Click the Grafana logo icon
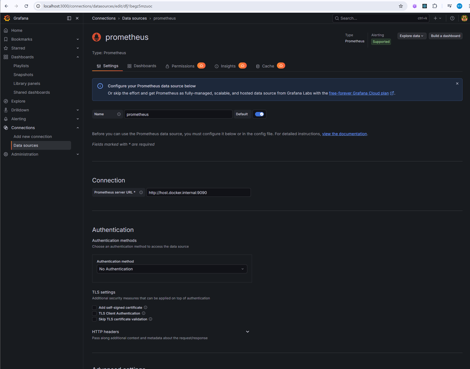 point(7,18)
